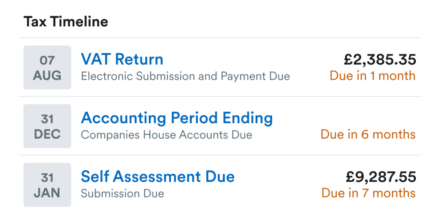Click "Electronic Submission and Payment Due" text
The height and width of the screenshot is (220, 440).
pyautogui.click(x=185, y=76)
